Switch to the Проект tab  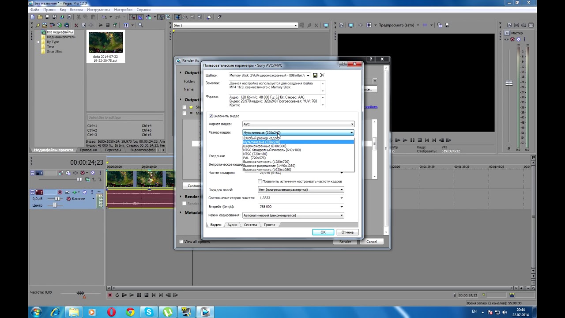(x=269, y=225)
